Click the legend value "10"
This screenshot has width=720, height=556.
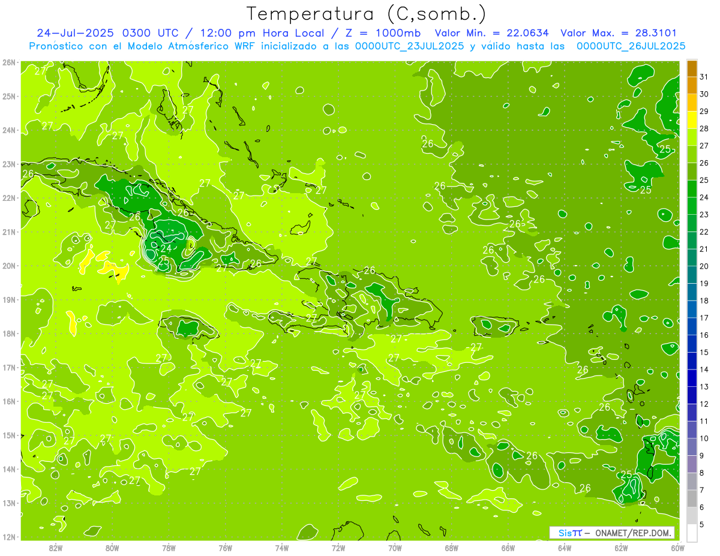point(704,438)
